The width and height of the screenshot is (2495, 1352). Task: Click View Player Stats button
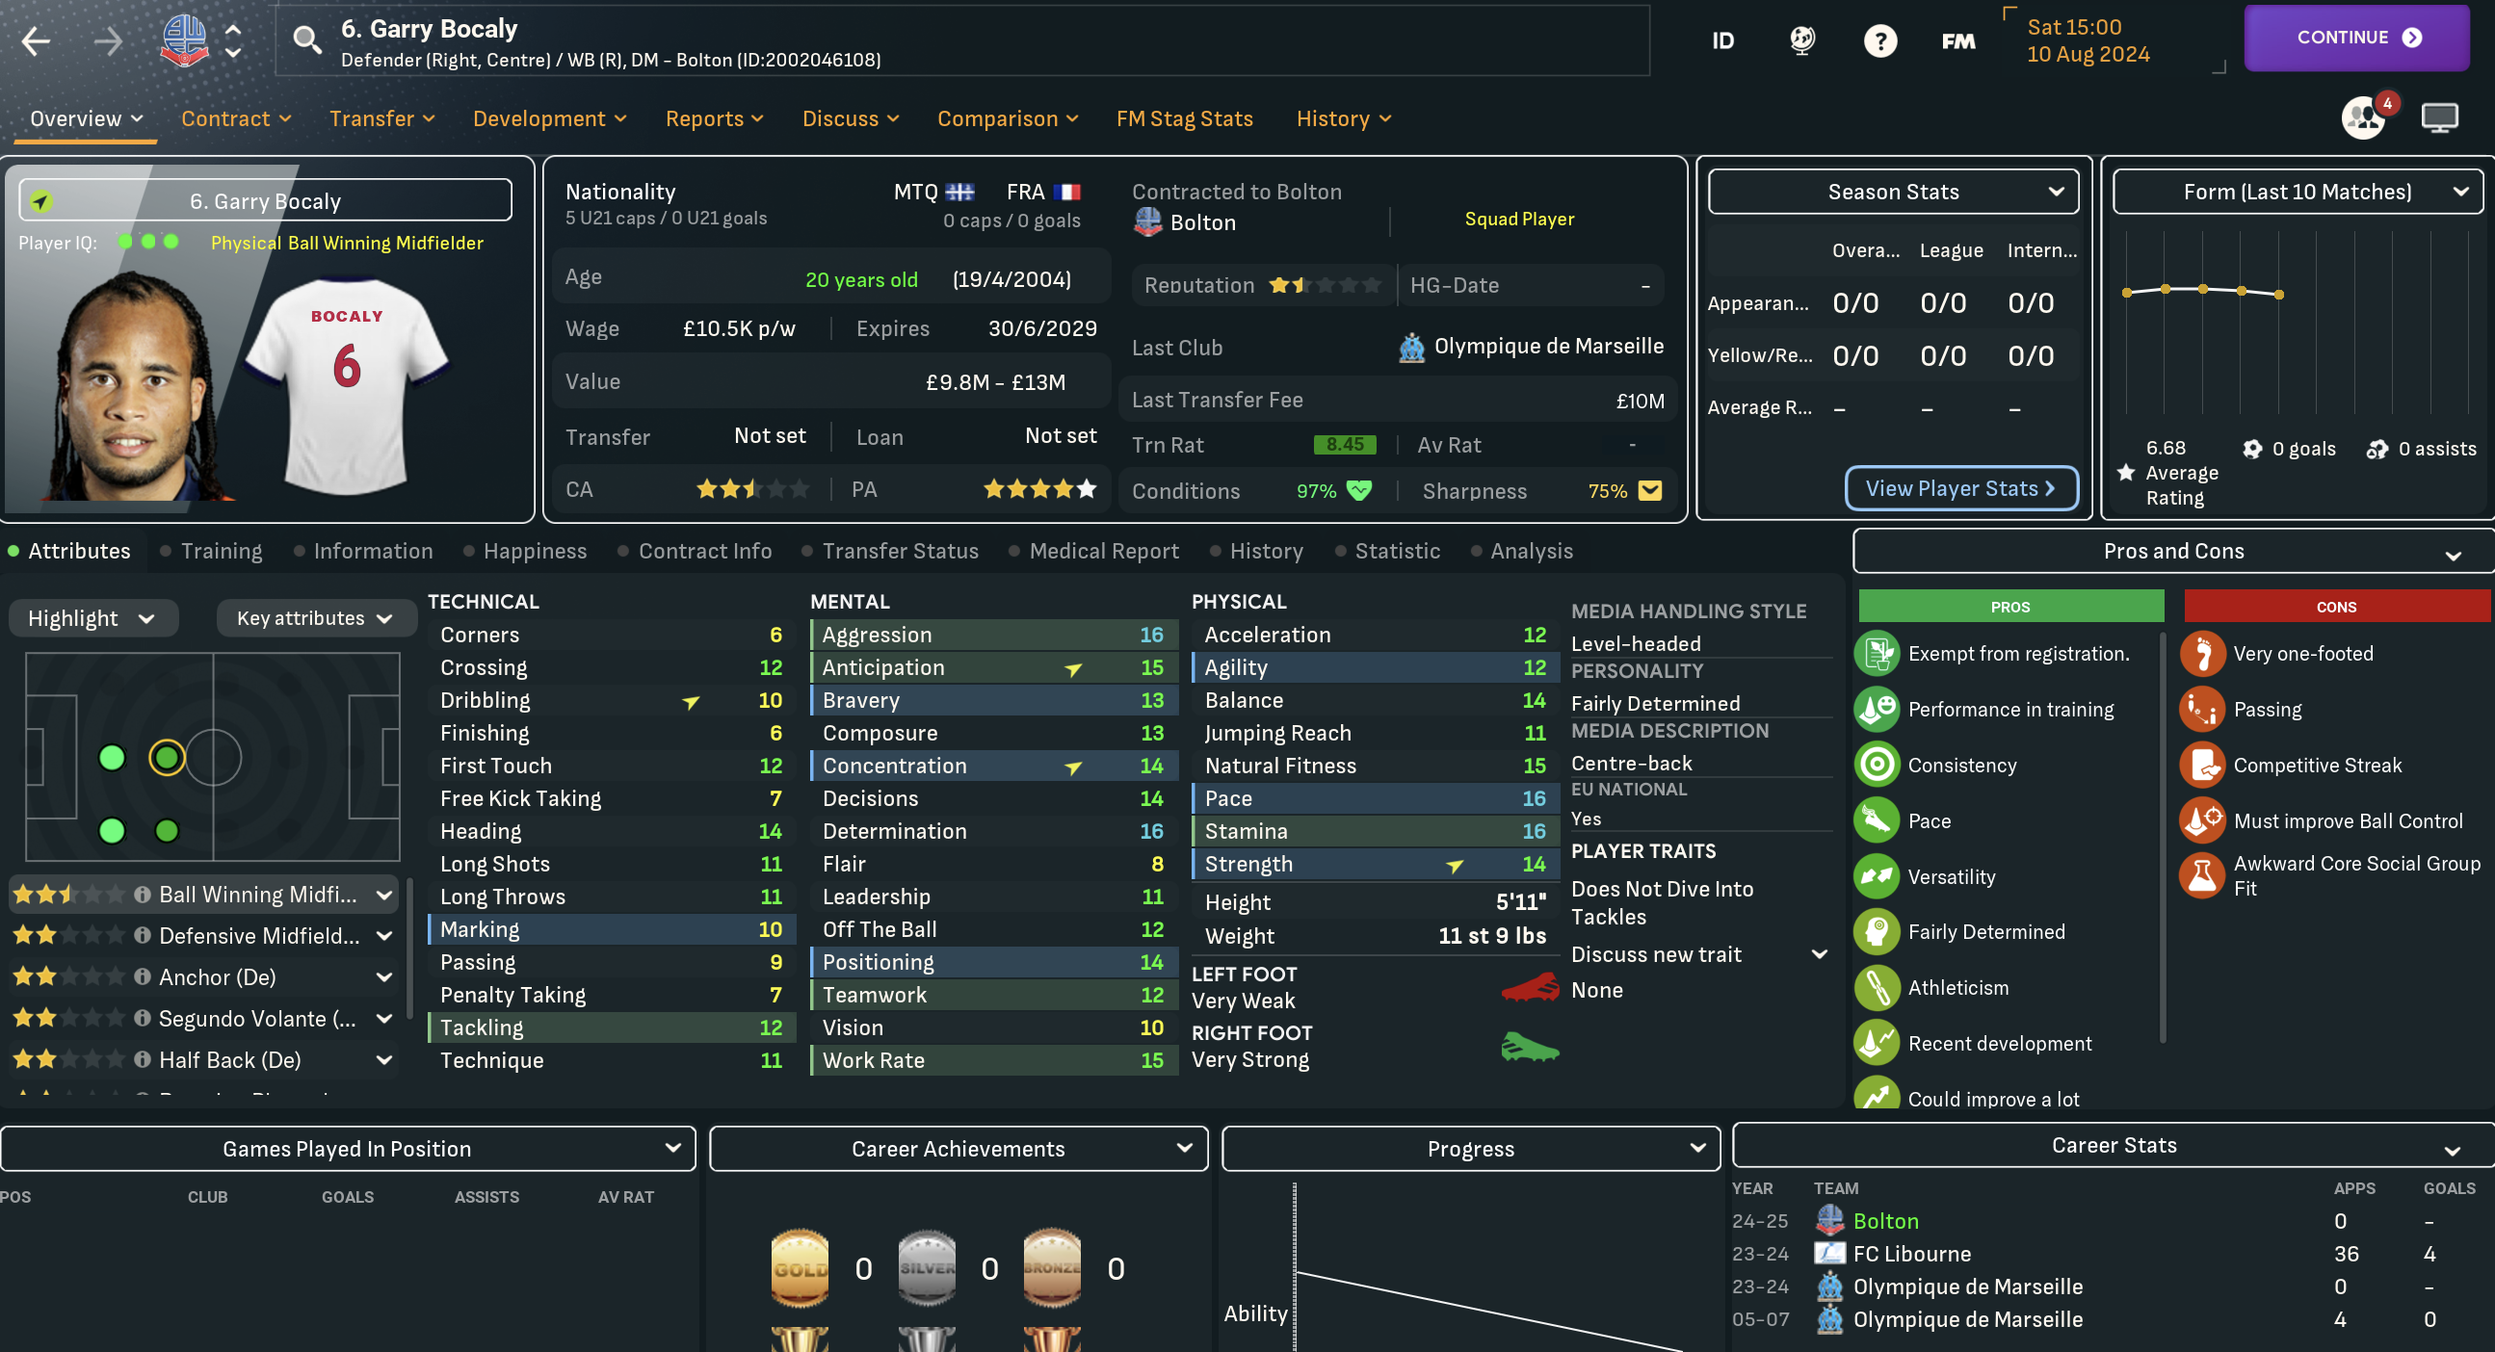pos(1960,488)
